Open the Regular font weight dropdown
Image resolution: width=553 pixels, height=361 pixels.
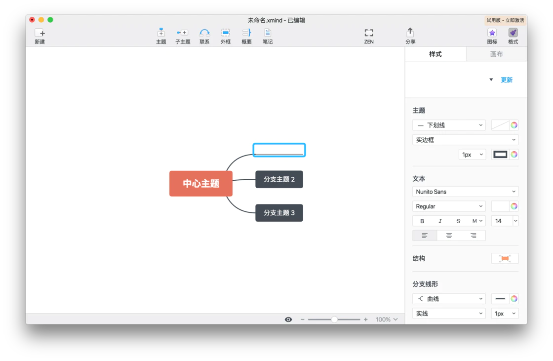click(449, 206)
